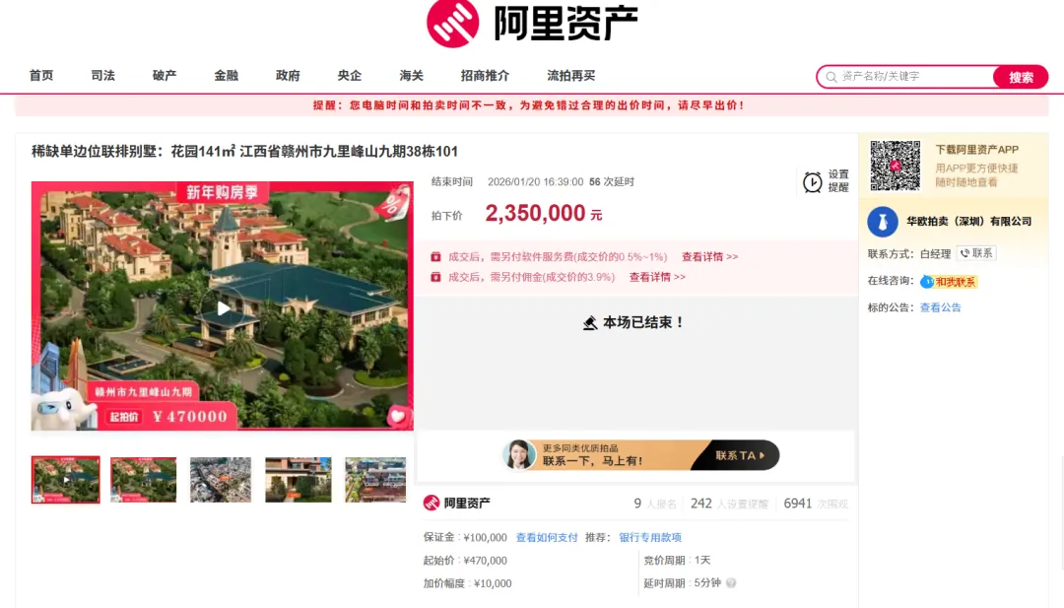Screen dimensions: 1064x608
Task: Click 下载阿里资产APP text
Action: 977,149
